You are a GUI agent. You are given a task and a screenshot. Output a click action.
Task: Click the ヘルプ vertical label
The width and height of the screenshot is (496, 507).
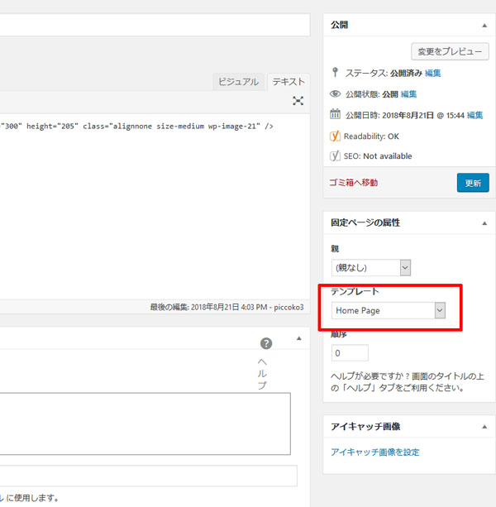point(262,374)
